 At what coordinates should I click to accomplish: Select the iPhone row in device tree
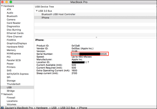(96, 18)
